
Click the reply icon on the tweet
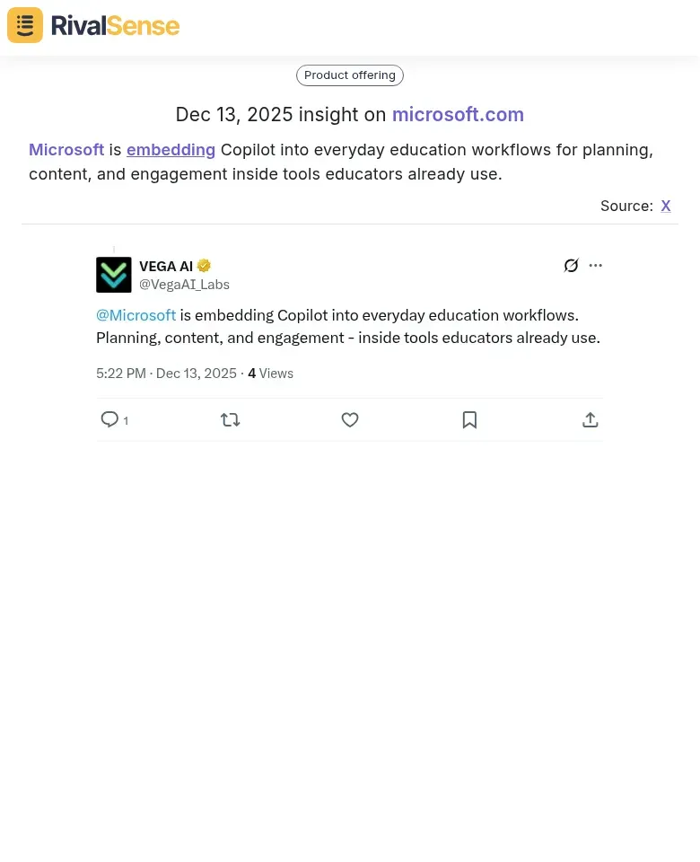(x=109, y=419)
